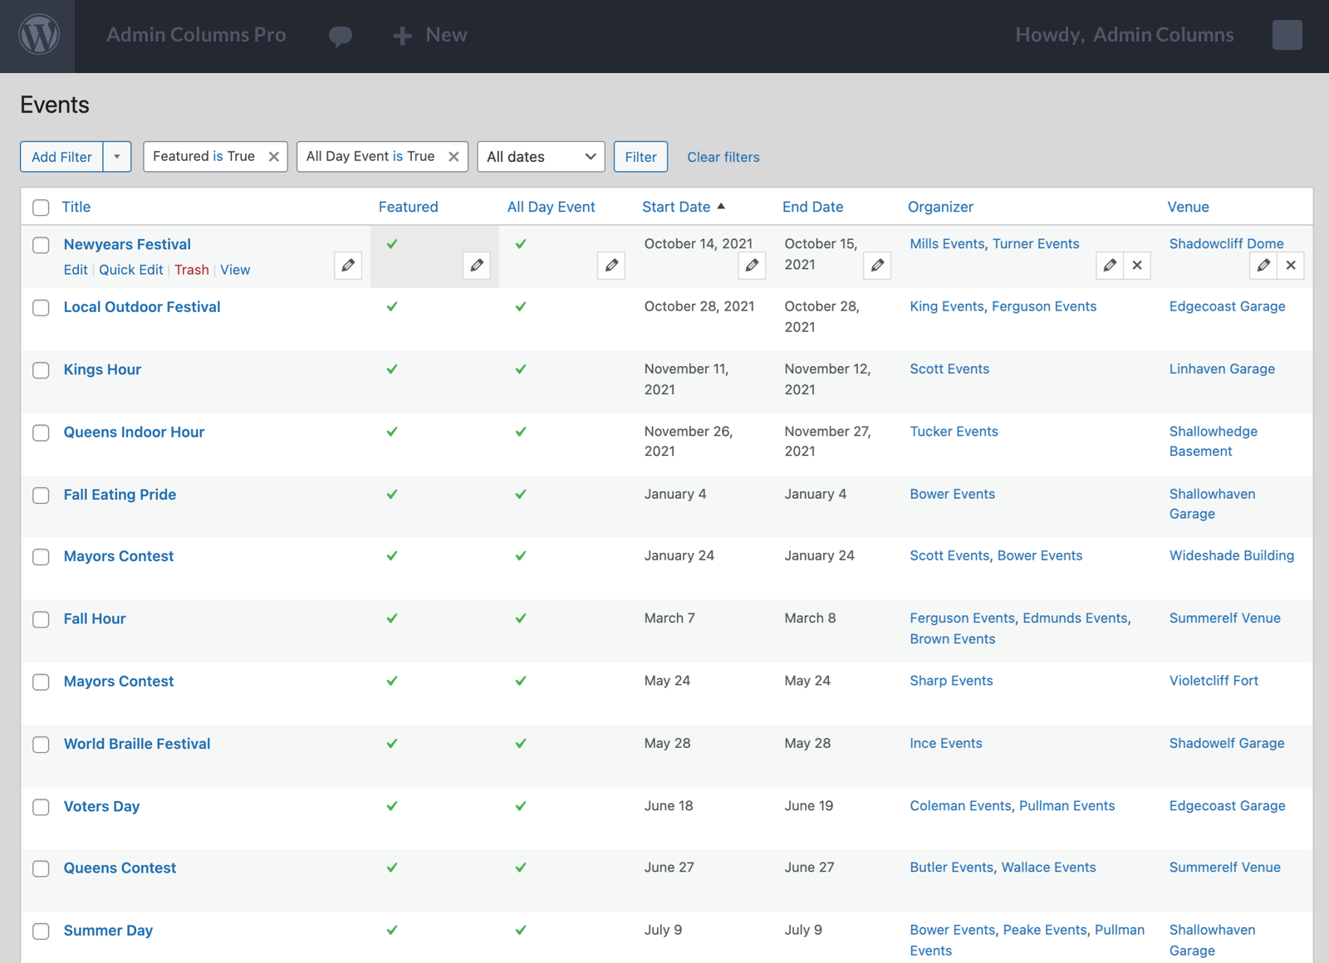Click the View link under Newyears Festival
The image size is (1329, 963).
click(235, 270)
